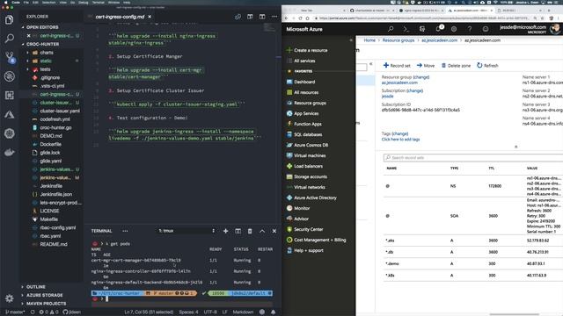Viewport: 563px width, 316px height.
Task: Open Azure help question mark icon
Action: [470, 29]
